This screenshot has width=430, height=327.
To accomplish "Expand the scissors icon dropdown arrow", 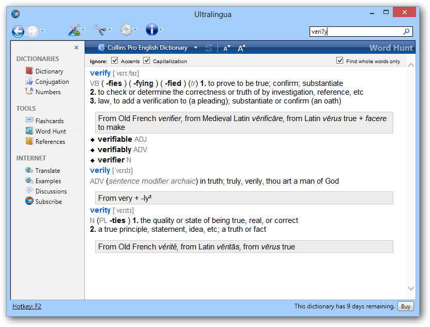I will pyautogui.click(x=110, y=29).
